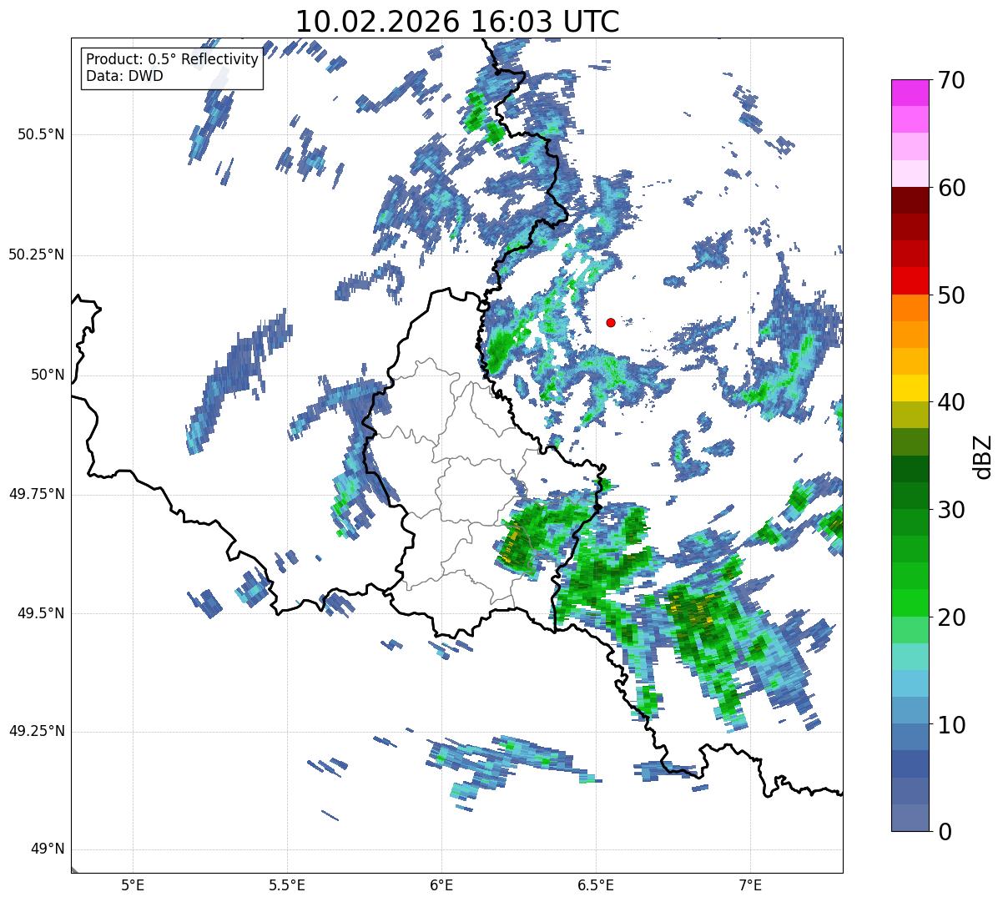Click the colorbar tick label 60

click(x=950, y=188)
